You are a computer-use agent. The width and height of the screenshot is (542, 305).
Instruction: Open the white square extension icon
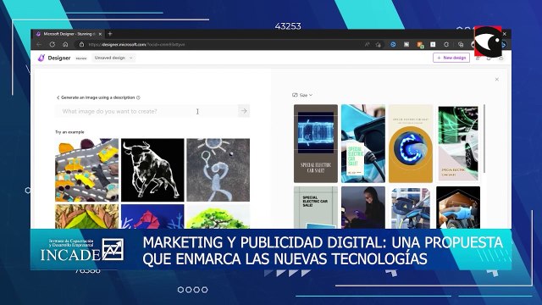click(x=433, y=45)
